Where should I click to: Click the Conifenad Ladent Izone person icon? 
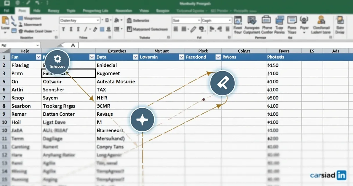[x=321, y=20]
